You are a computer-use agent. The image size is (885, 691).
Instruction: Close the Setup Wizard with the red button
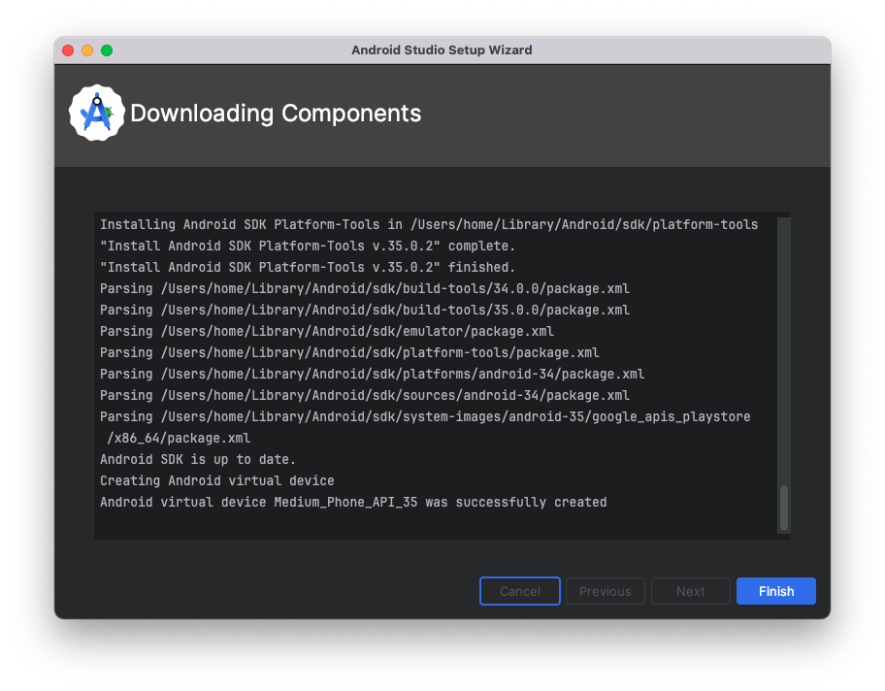pyautogui.click(x=68, y=50)
